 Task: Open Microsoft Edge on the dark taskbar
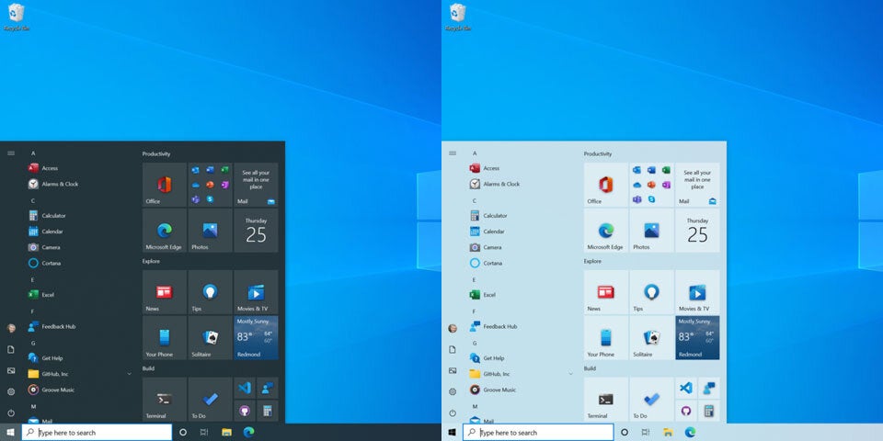[248, 432]
